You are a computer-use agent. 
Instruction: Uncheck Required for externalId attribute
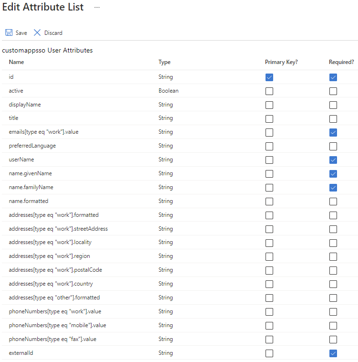point(333,353)
